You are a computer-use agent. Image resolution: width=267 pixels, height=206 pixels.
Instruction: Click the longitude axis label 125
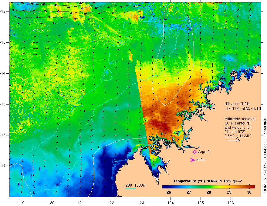tap(201, 203)
